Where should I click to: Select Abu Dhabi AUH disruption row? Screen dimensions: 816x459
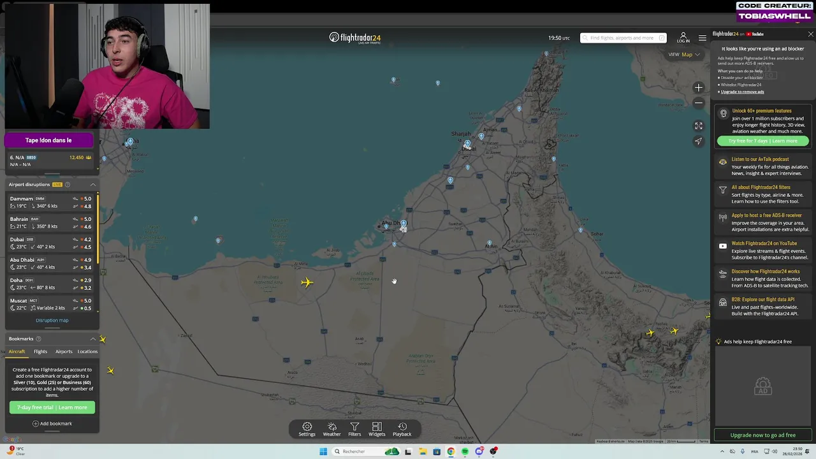(51, 263)
